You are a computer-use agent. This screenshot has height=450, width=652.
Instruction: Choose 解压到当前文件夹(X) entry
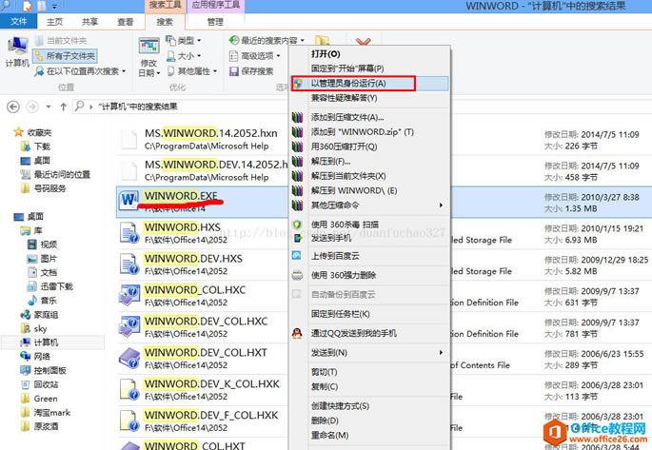[348, 176]
